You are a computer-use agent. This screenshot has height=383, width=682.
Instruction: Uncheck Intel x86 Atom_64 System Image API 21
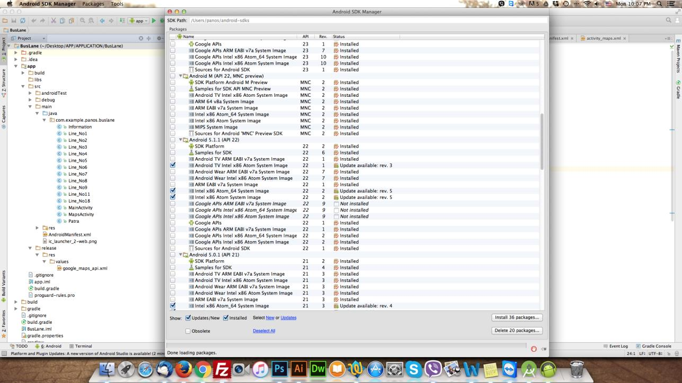pyautogui.click(x=173, y=306)
